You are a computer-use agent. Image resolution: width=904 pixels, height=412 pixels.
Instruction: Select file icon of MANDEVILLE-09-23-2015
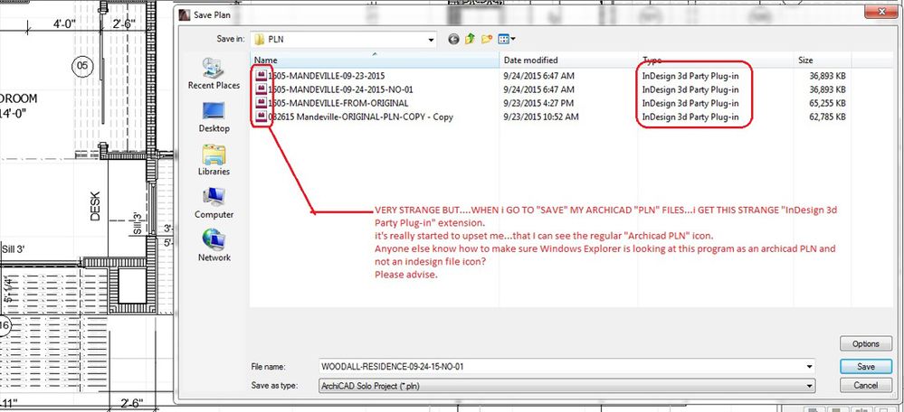coord(262,75)
